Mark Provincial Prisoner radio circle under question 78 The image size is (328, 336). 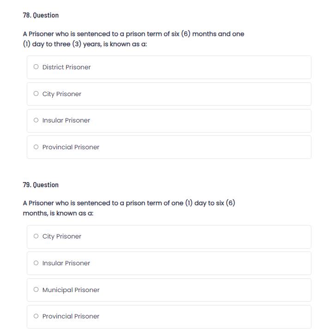click(x=36, y=147)
